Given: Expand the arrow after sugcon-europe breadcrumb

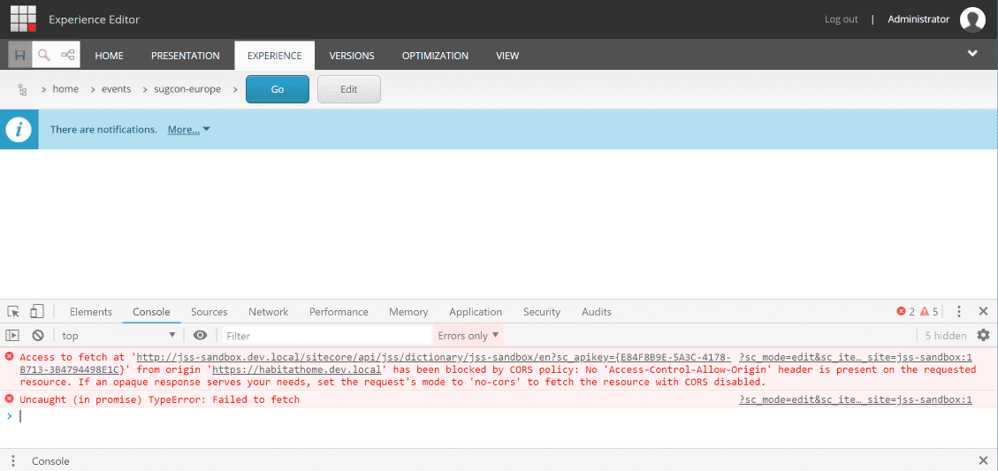Looking at the screenshot, I should click(x=234, y=90).
